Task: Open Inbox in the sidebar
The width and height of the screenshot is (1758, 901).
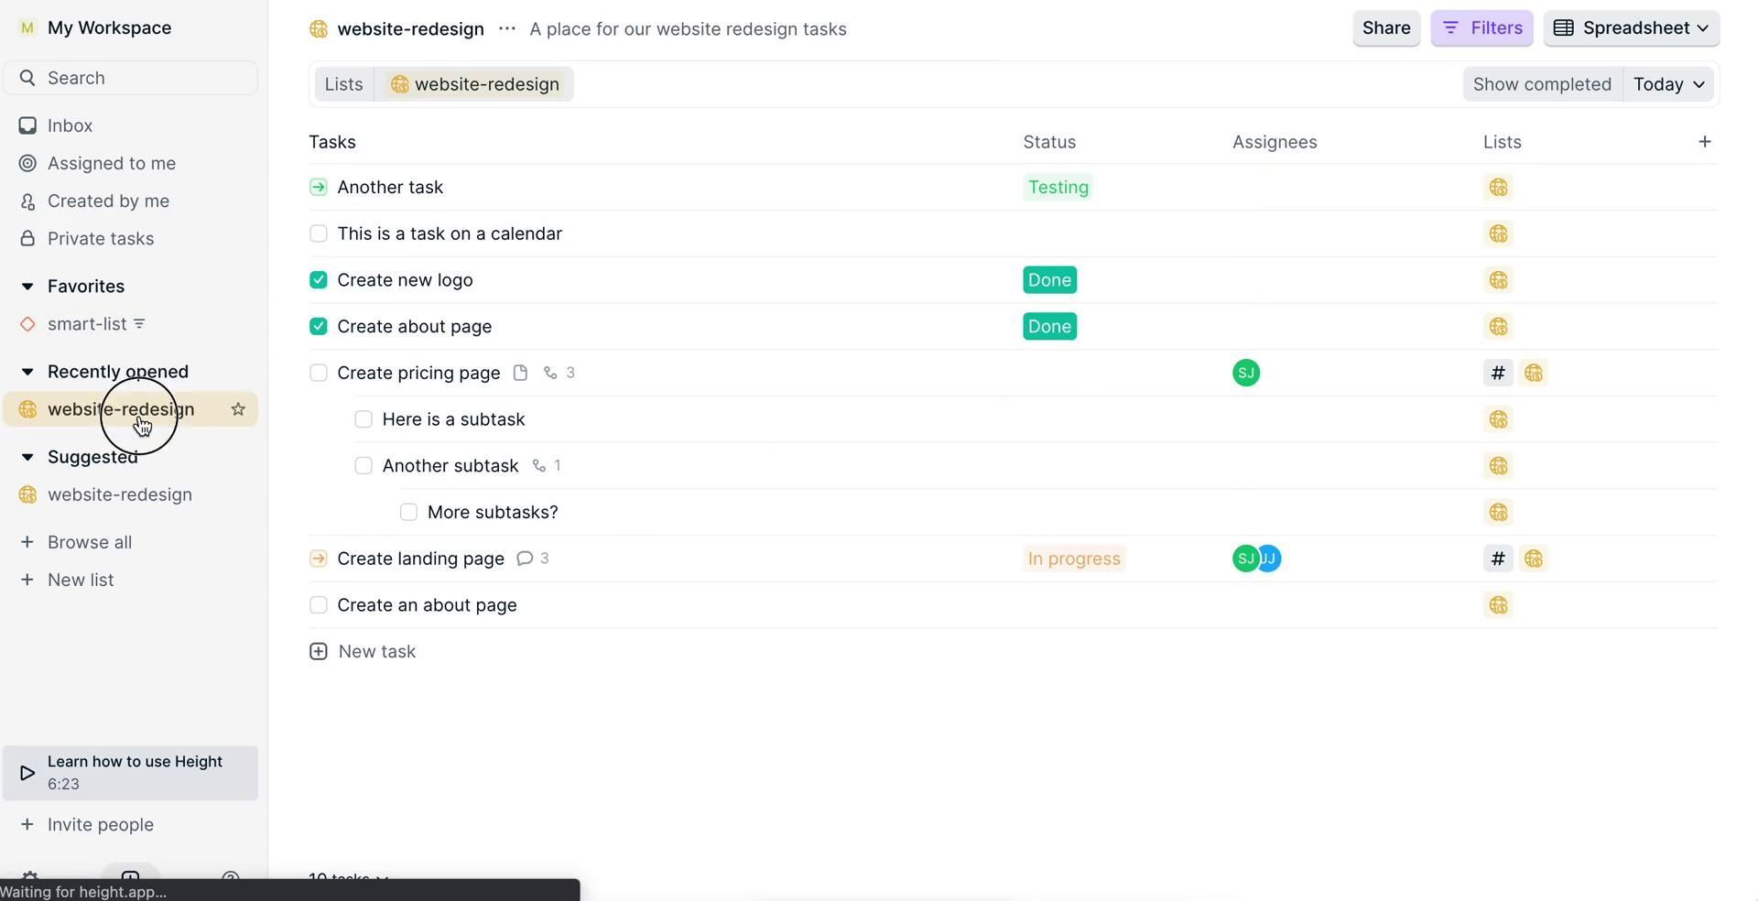Action: 70,125
